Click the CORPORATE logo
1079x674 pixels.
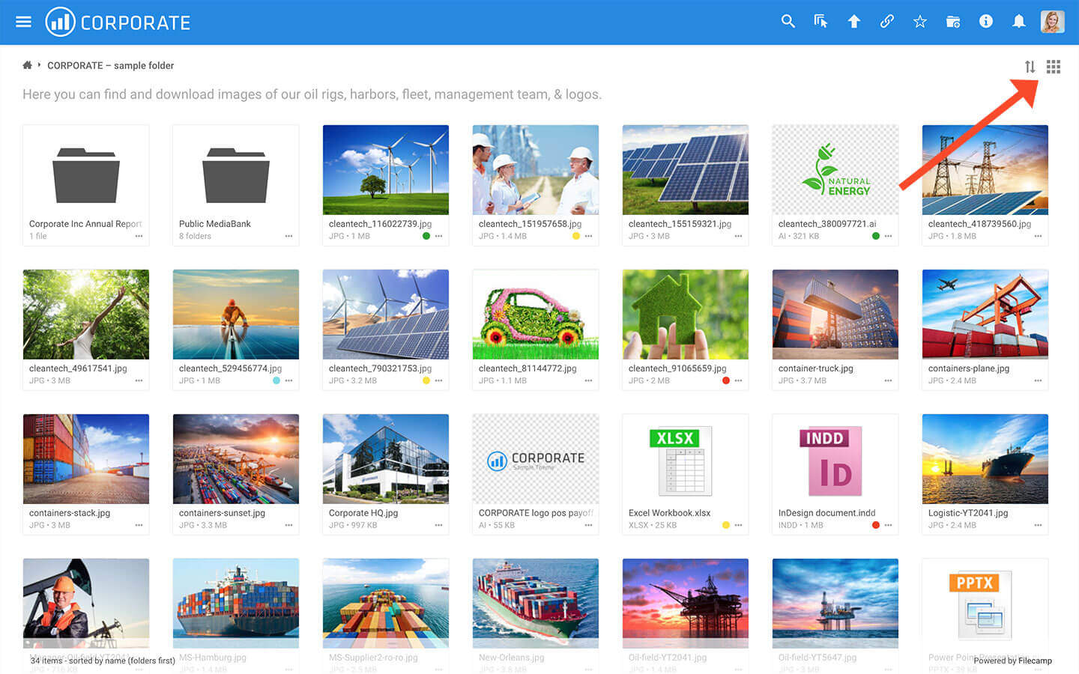pos(118,22)
